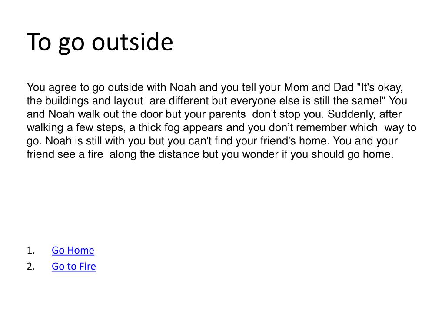Click list number 1 beside Go Home
The height and width of the screenshot is (334, 445).
[31, 250]
